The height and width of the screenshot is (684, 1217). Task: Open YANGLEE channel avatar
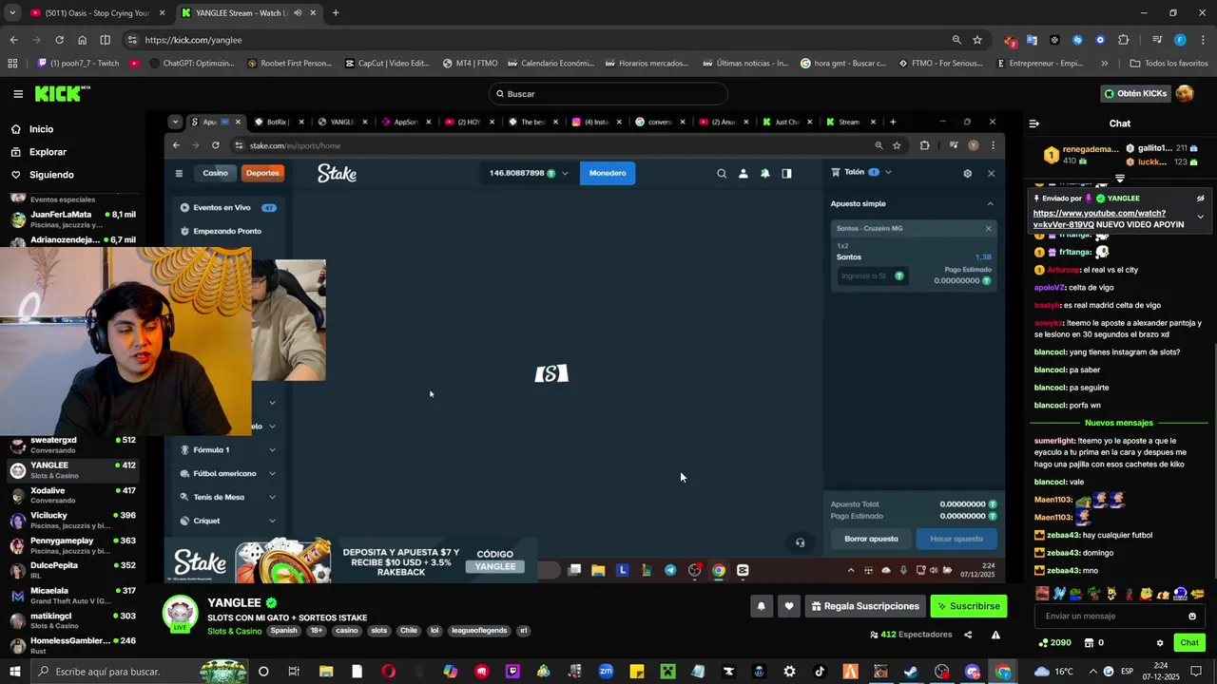[181, 614]
